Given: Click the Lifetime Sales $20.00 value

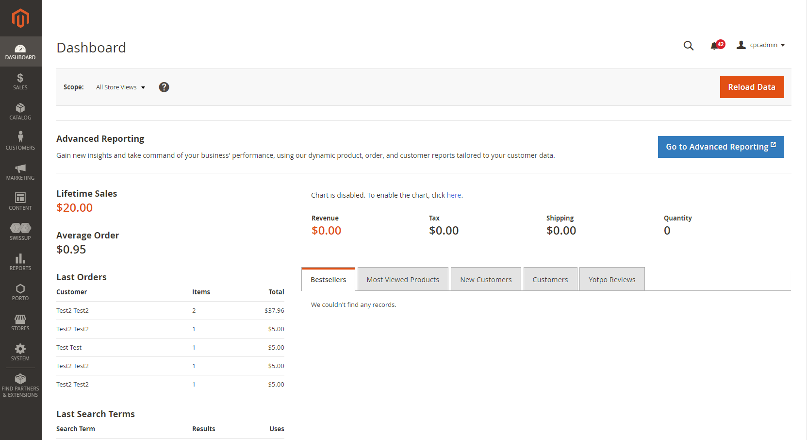Looking at the screenshot, I should click(74, 208).
